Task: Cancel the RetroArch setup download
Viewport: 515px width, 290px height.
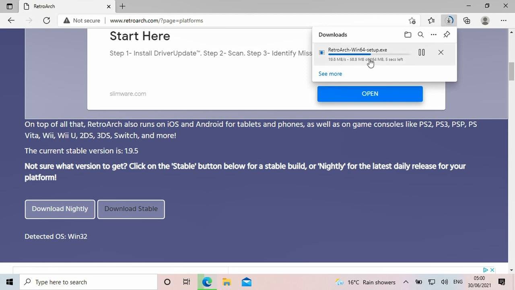Action: click(x=441, y=52)
